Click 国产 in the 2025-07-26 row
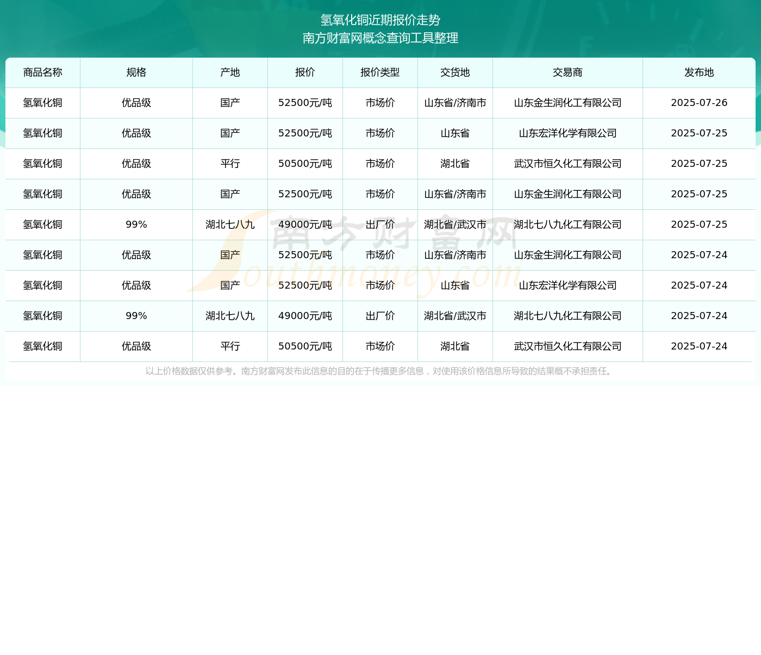761x655 pixels. [230, 103]
